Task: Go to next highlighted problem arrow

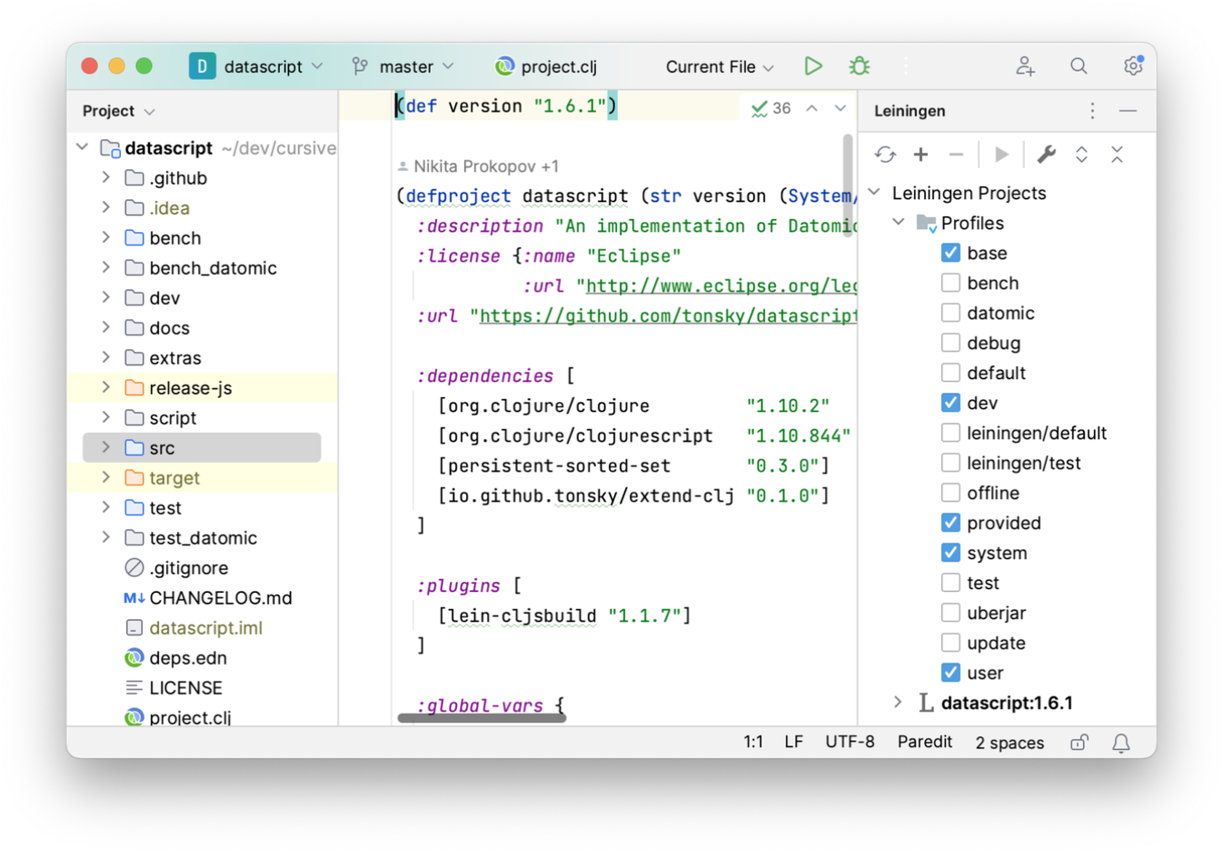Action: coord(840,108)
